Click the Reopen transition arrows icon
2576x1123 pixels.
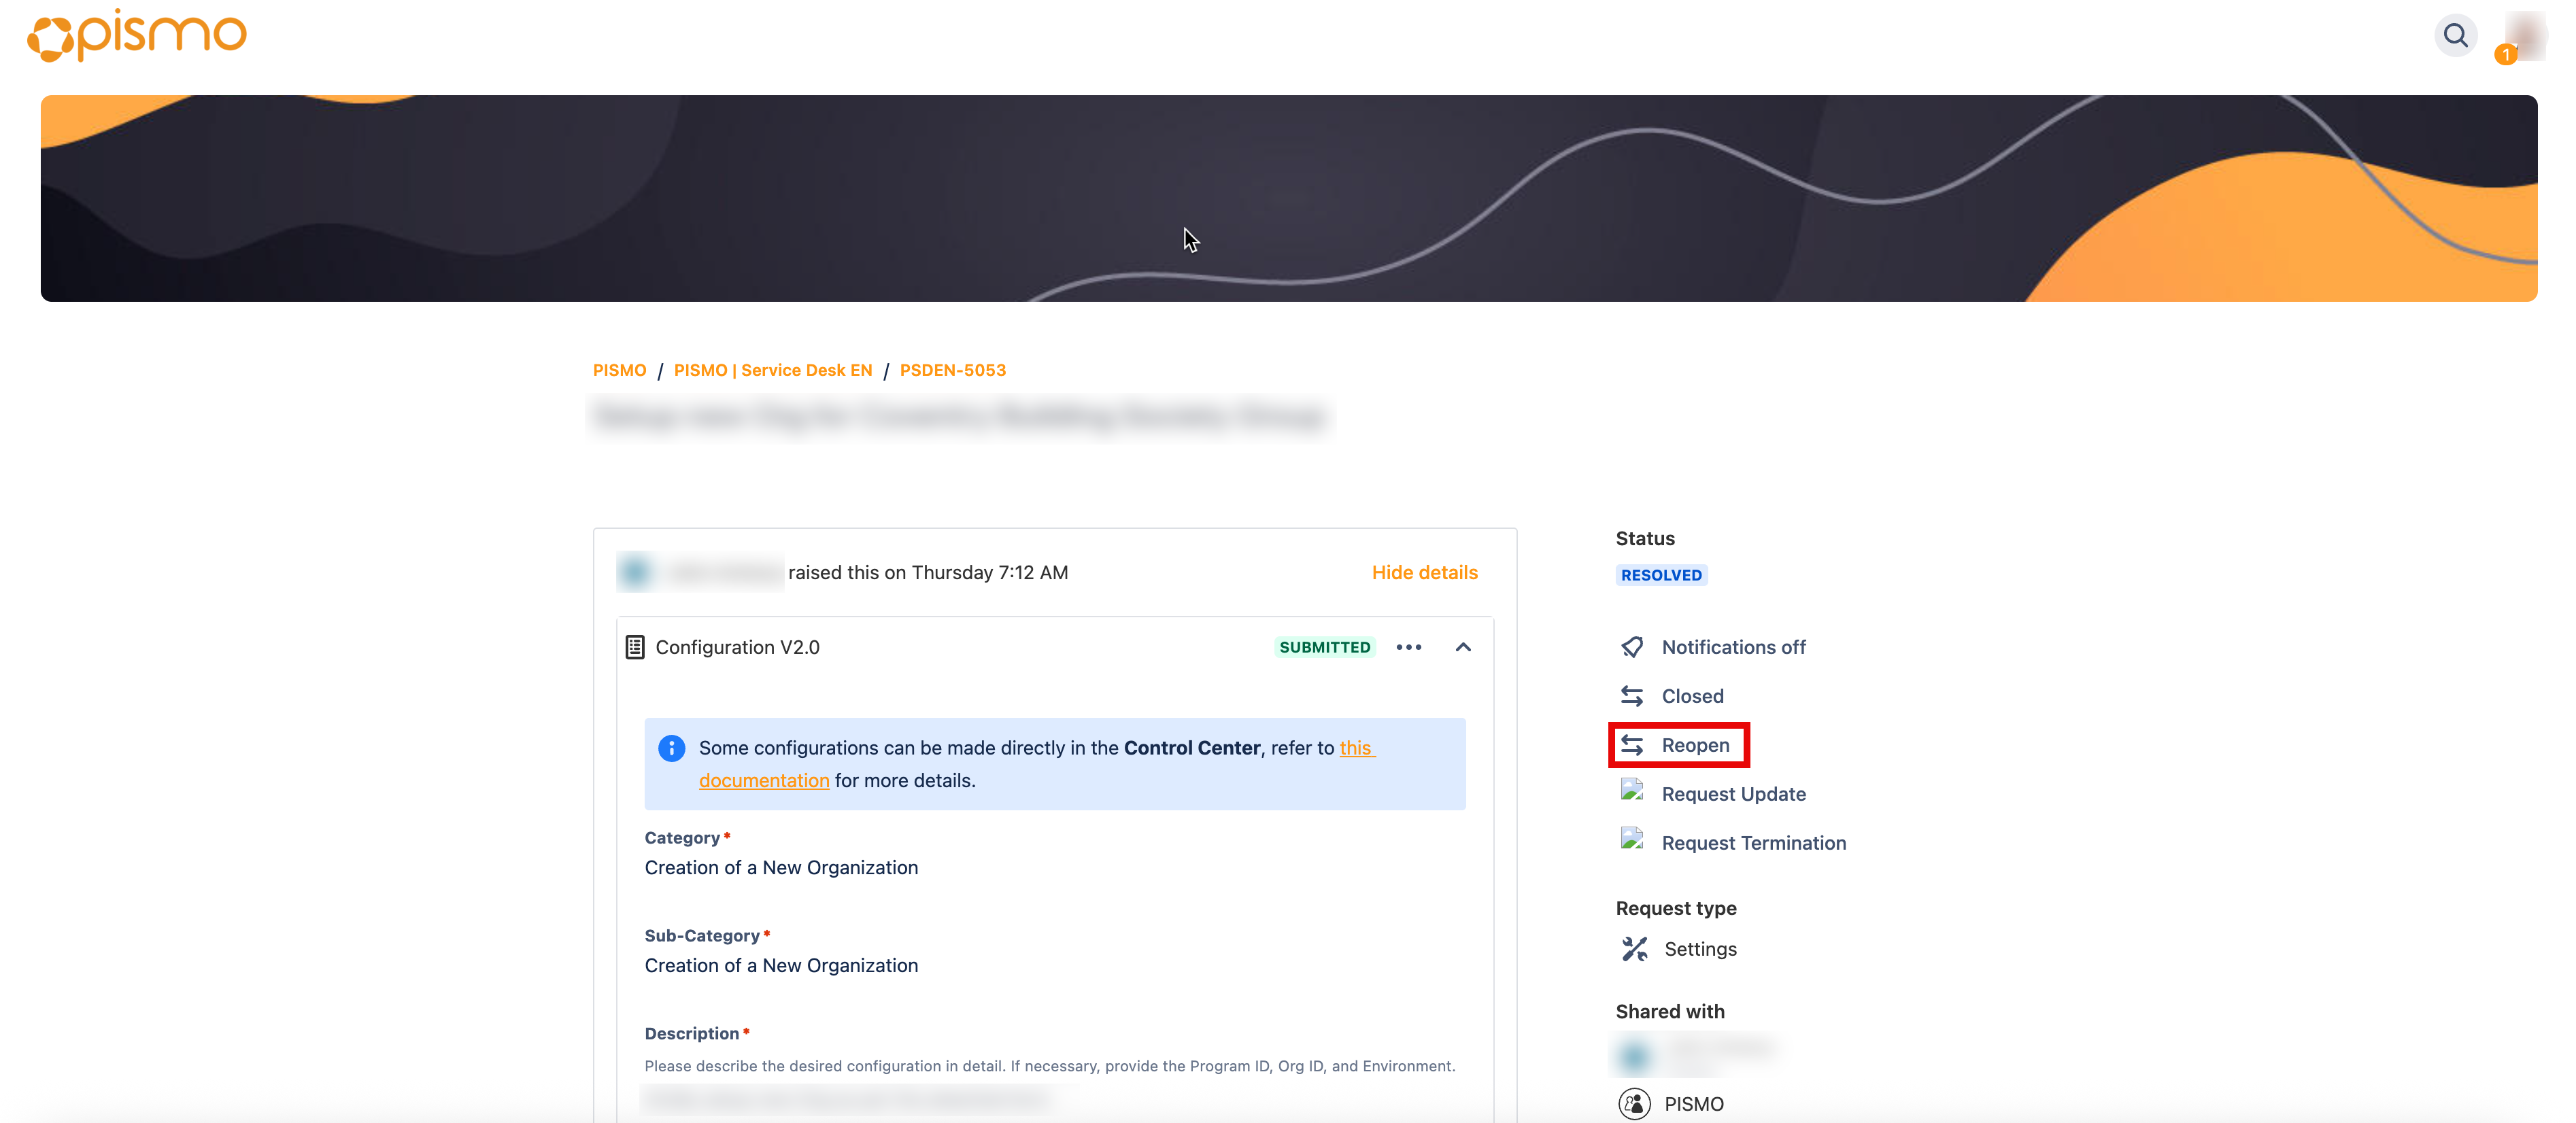1632,745
